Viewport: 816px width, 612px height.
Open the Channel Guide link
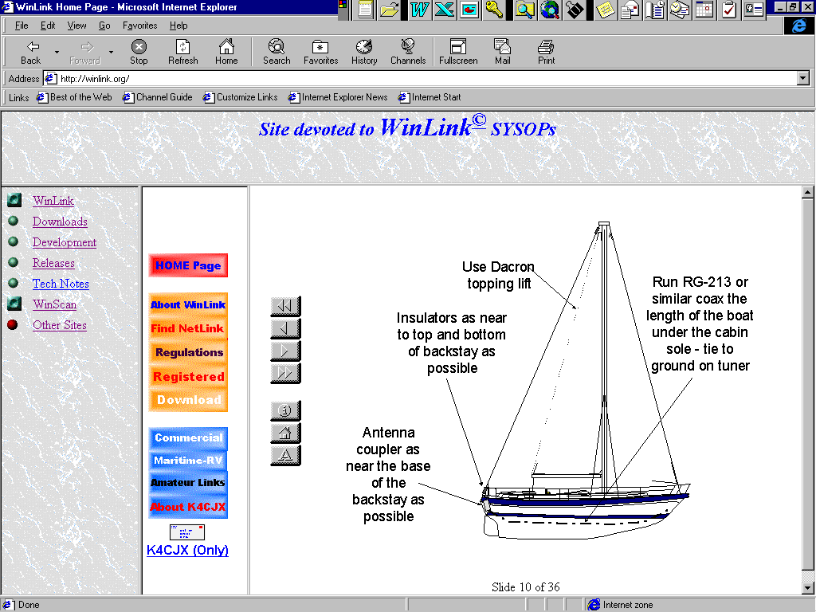[x=158, y=97]
